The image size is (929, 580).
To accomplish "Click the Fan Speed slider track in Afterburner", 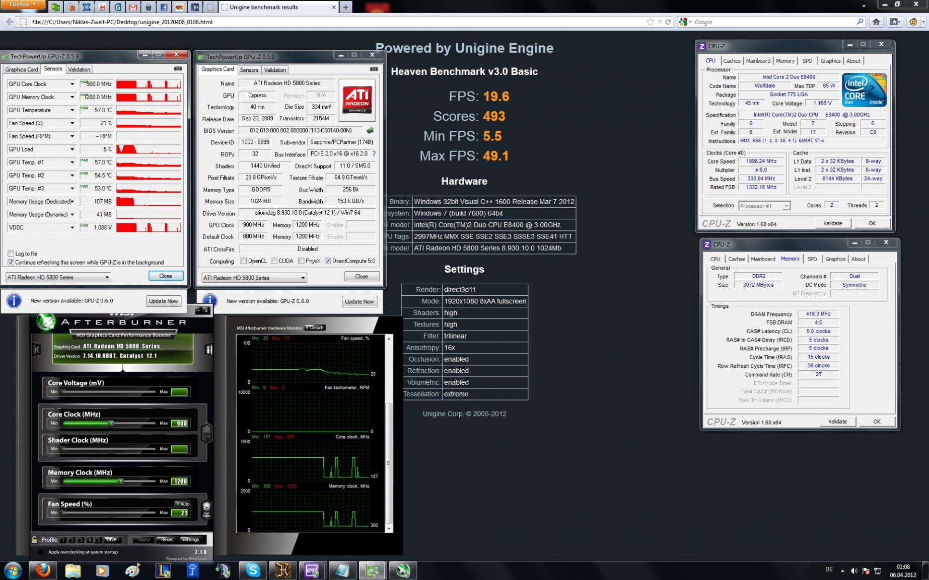I will (x=108, y=513).
